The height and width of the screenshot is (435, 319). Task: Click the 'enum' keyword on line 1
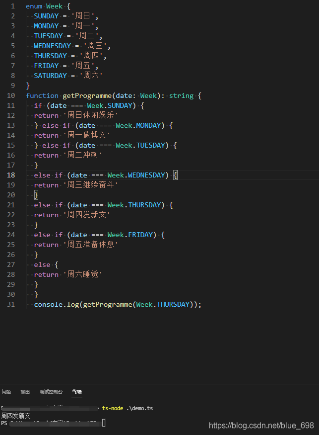(34, 6)
